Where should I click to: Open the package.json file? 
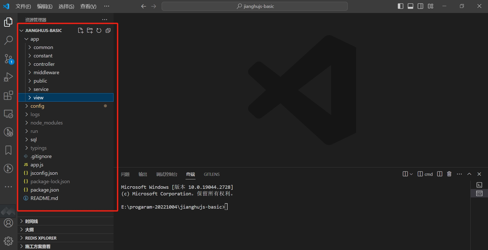pyautogui.click(x=45, y=190)
